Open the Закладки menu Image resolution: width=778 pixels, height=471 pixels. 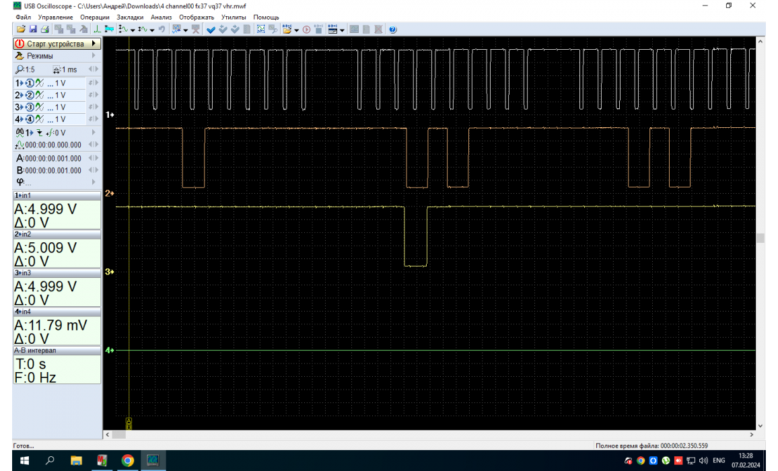[129, 17]
